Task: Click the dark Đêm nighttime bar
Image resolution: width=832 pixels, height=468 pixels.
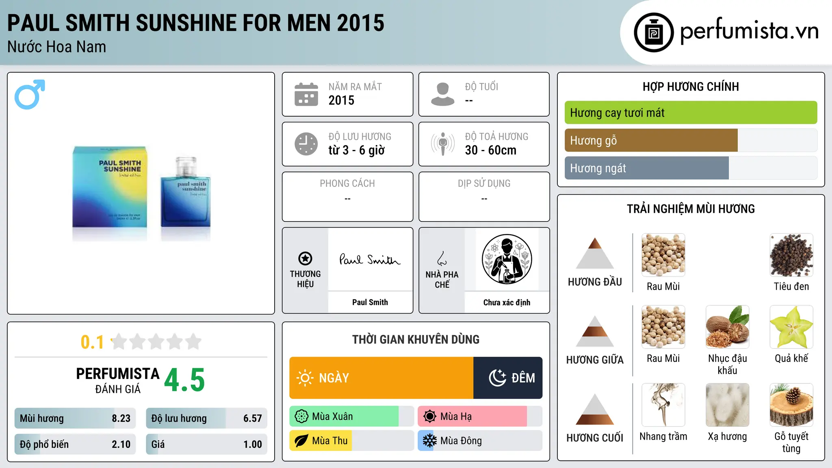Action: (x=508, y=378)
